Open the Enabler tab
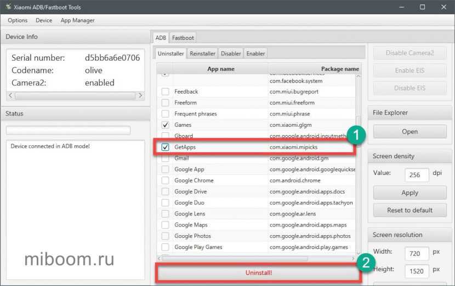The width and height of the screenshot is (455, 286). pyautogui.click(x=255, y=54)
